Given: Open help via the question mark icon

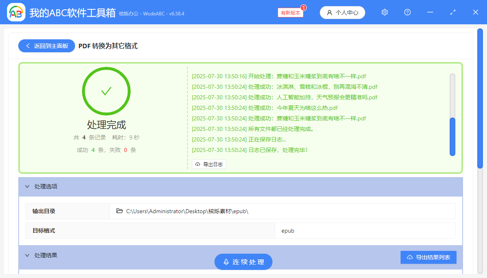Looking at the screenshot, I should click(407, 12).
